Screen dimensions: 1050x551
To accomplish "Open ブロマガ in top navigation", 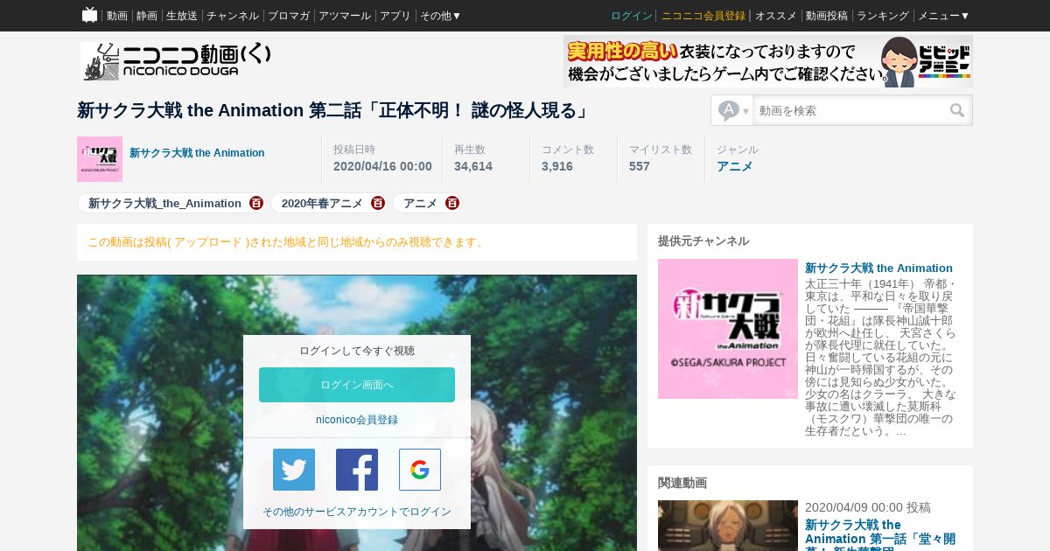I will pos(289,16).
